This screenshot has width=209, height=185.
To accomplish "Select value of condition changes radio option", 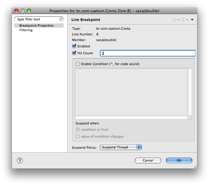I will tap(78, 136).
